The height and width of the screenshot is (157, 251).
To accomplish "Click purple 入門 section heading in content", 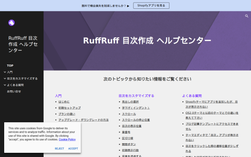I will tap(58, 96).
